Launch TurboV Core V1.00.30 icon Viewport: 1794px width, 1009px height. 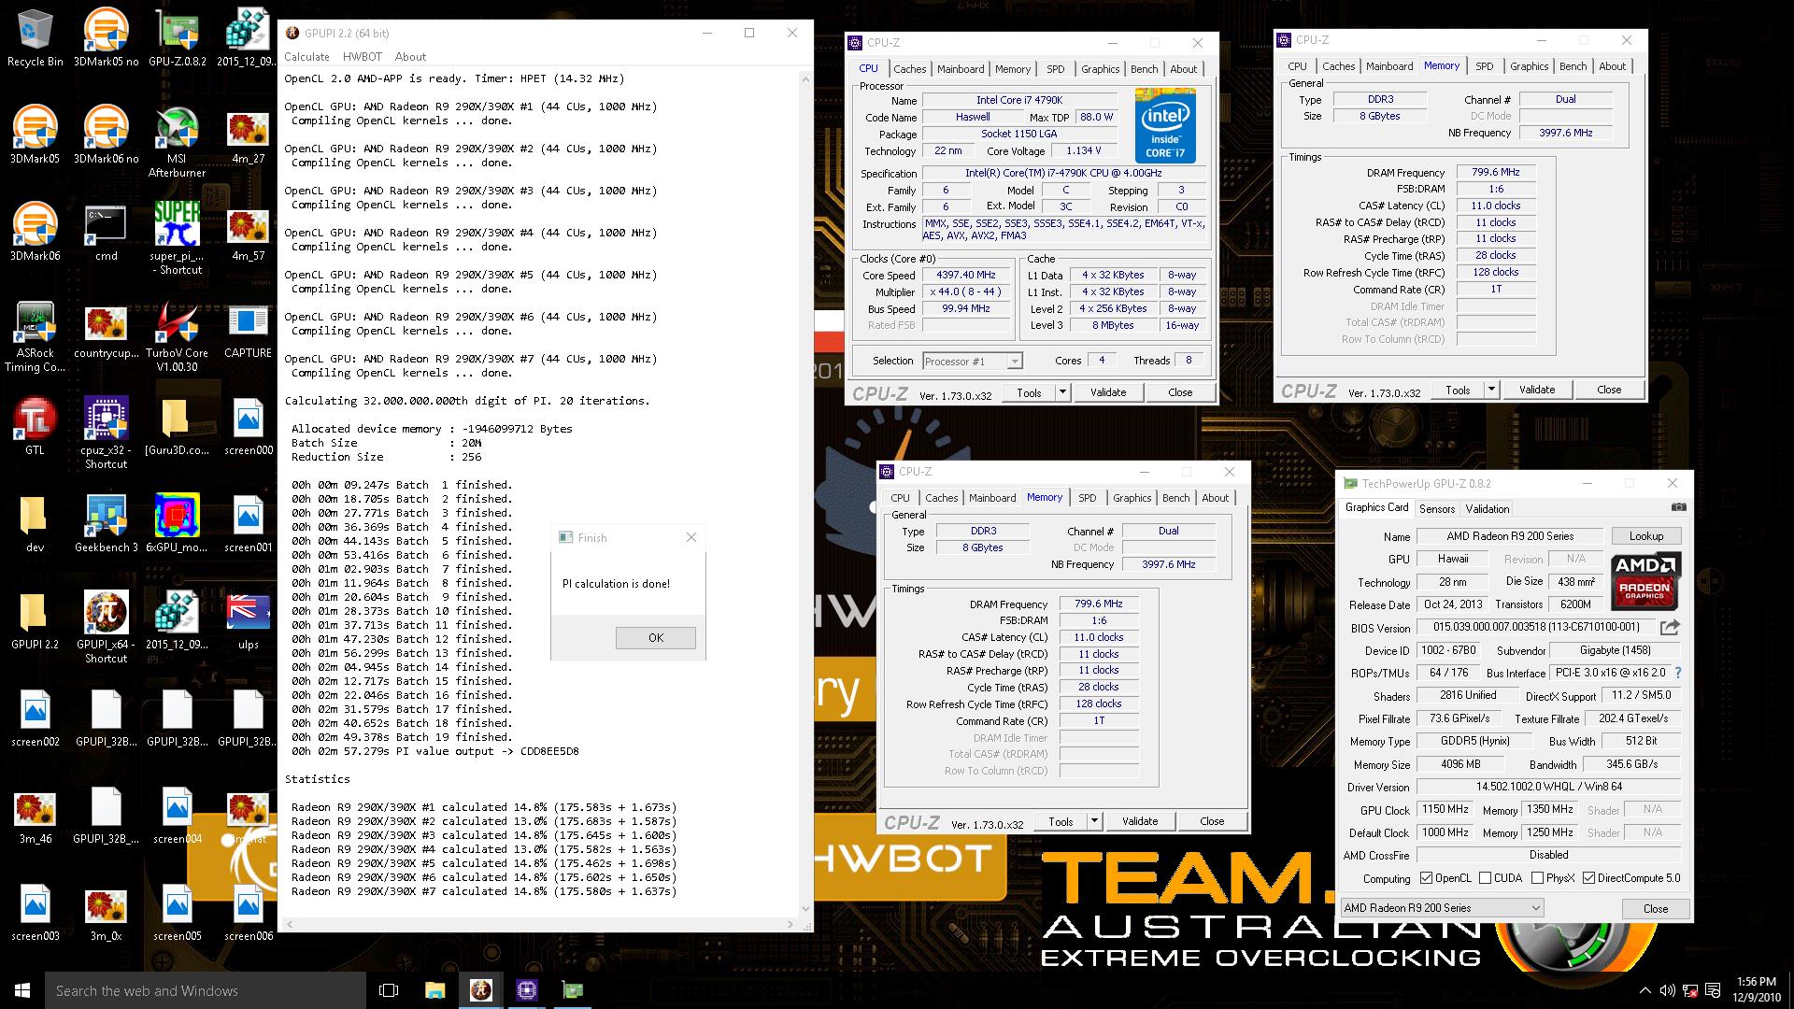[x=177, y=336]
